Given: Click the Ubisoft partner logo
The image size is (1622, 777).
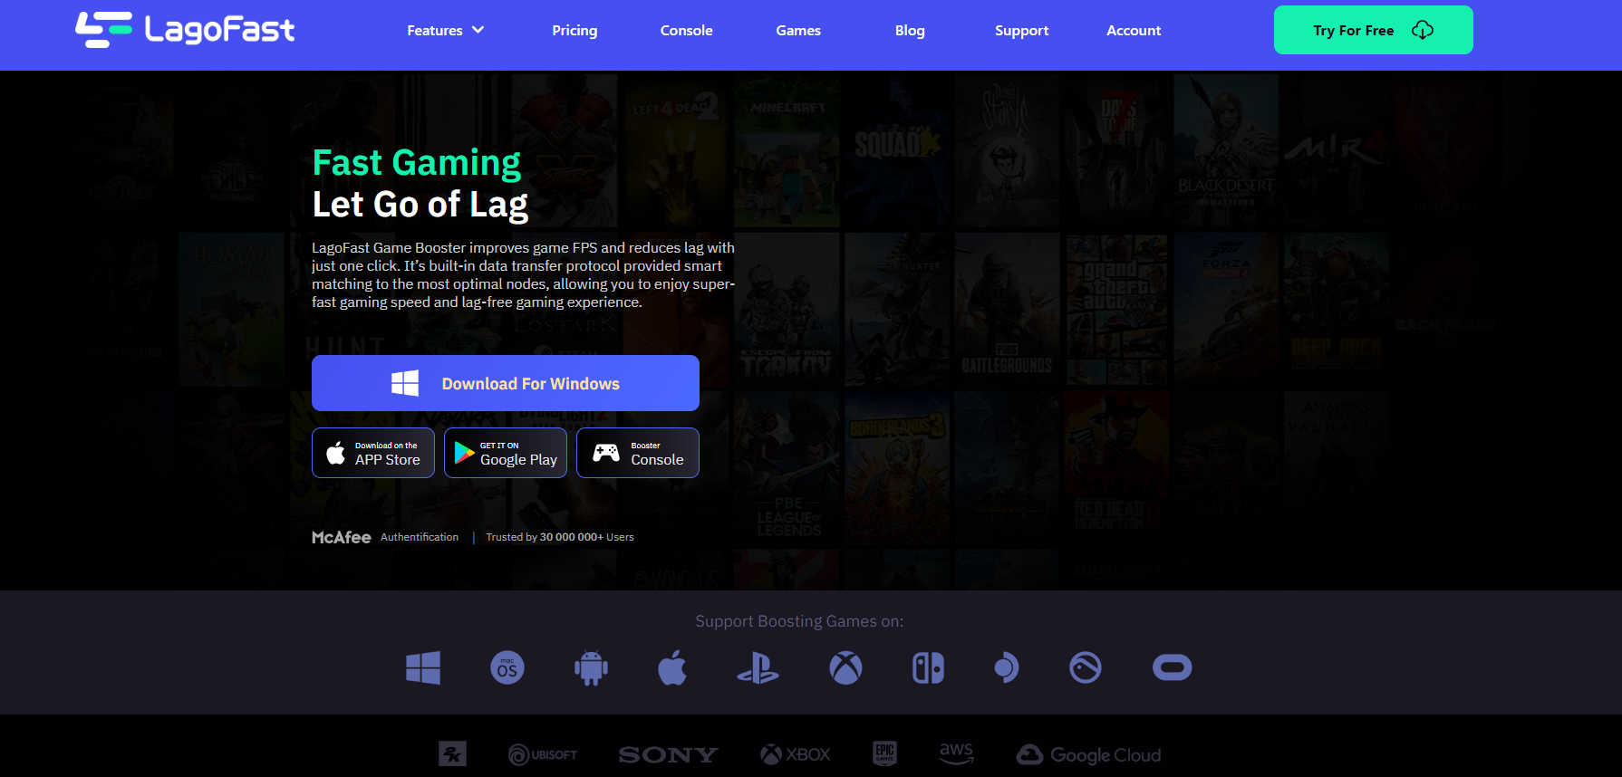Looking at the screenshot, I should tap(543, 754).
